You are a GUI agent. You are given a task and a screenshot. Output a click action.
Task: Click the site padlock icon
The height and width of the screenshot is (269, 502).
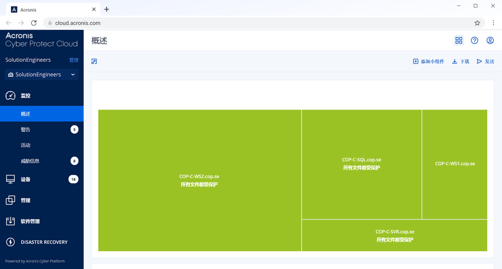pos(50,23)
